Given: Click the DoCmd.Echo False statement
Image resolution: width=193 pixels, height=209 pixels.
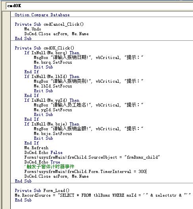Looking at the screenshot, I should pyautogui.click(x=43, y=152).
